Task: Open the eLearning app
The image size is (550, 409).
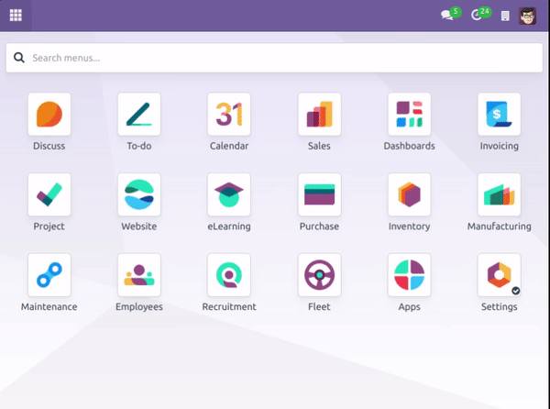Action: tap(229, 194)
